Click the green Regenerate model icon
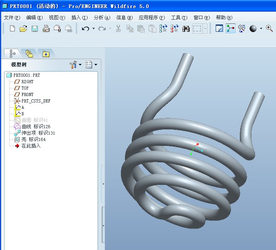The height and width of the screenshot is (250, 276). pyautogui.click(x=163, y=29)
